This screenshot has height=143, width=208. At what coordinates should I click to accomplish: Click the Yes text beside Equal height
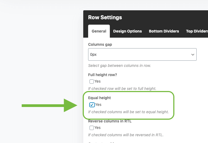point(98,105)
